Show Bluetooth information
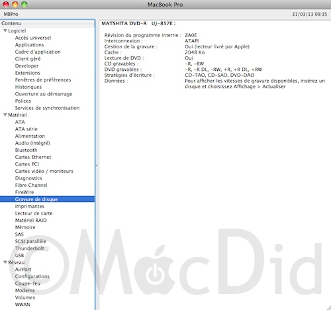 tap(26, 150)
